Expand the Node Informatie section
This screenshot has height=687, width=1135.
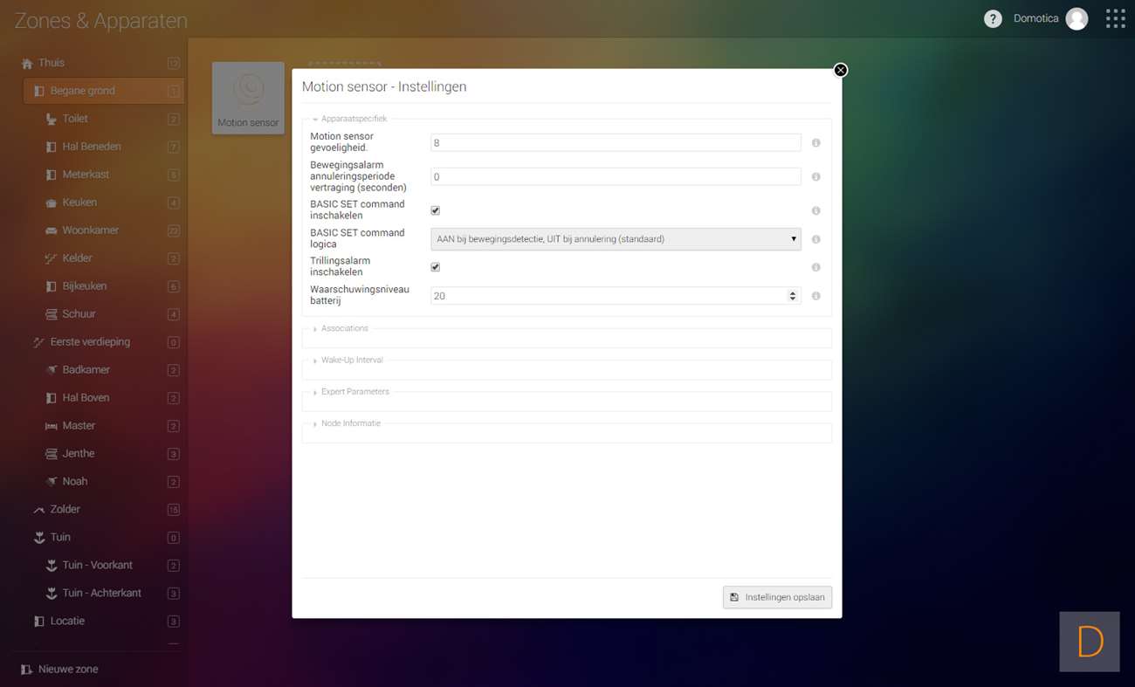point(347,423)
